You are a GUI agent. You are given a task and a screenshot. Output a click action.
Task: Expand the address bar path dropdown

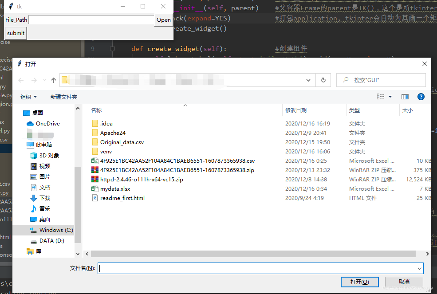[x=308, y=80]
